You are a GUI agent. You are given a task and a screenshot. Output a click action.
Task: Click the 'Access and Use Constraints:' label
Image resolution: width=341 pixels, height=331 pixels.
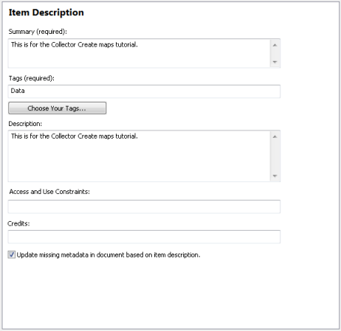[49, 192]
